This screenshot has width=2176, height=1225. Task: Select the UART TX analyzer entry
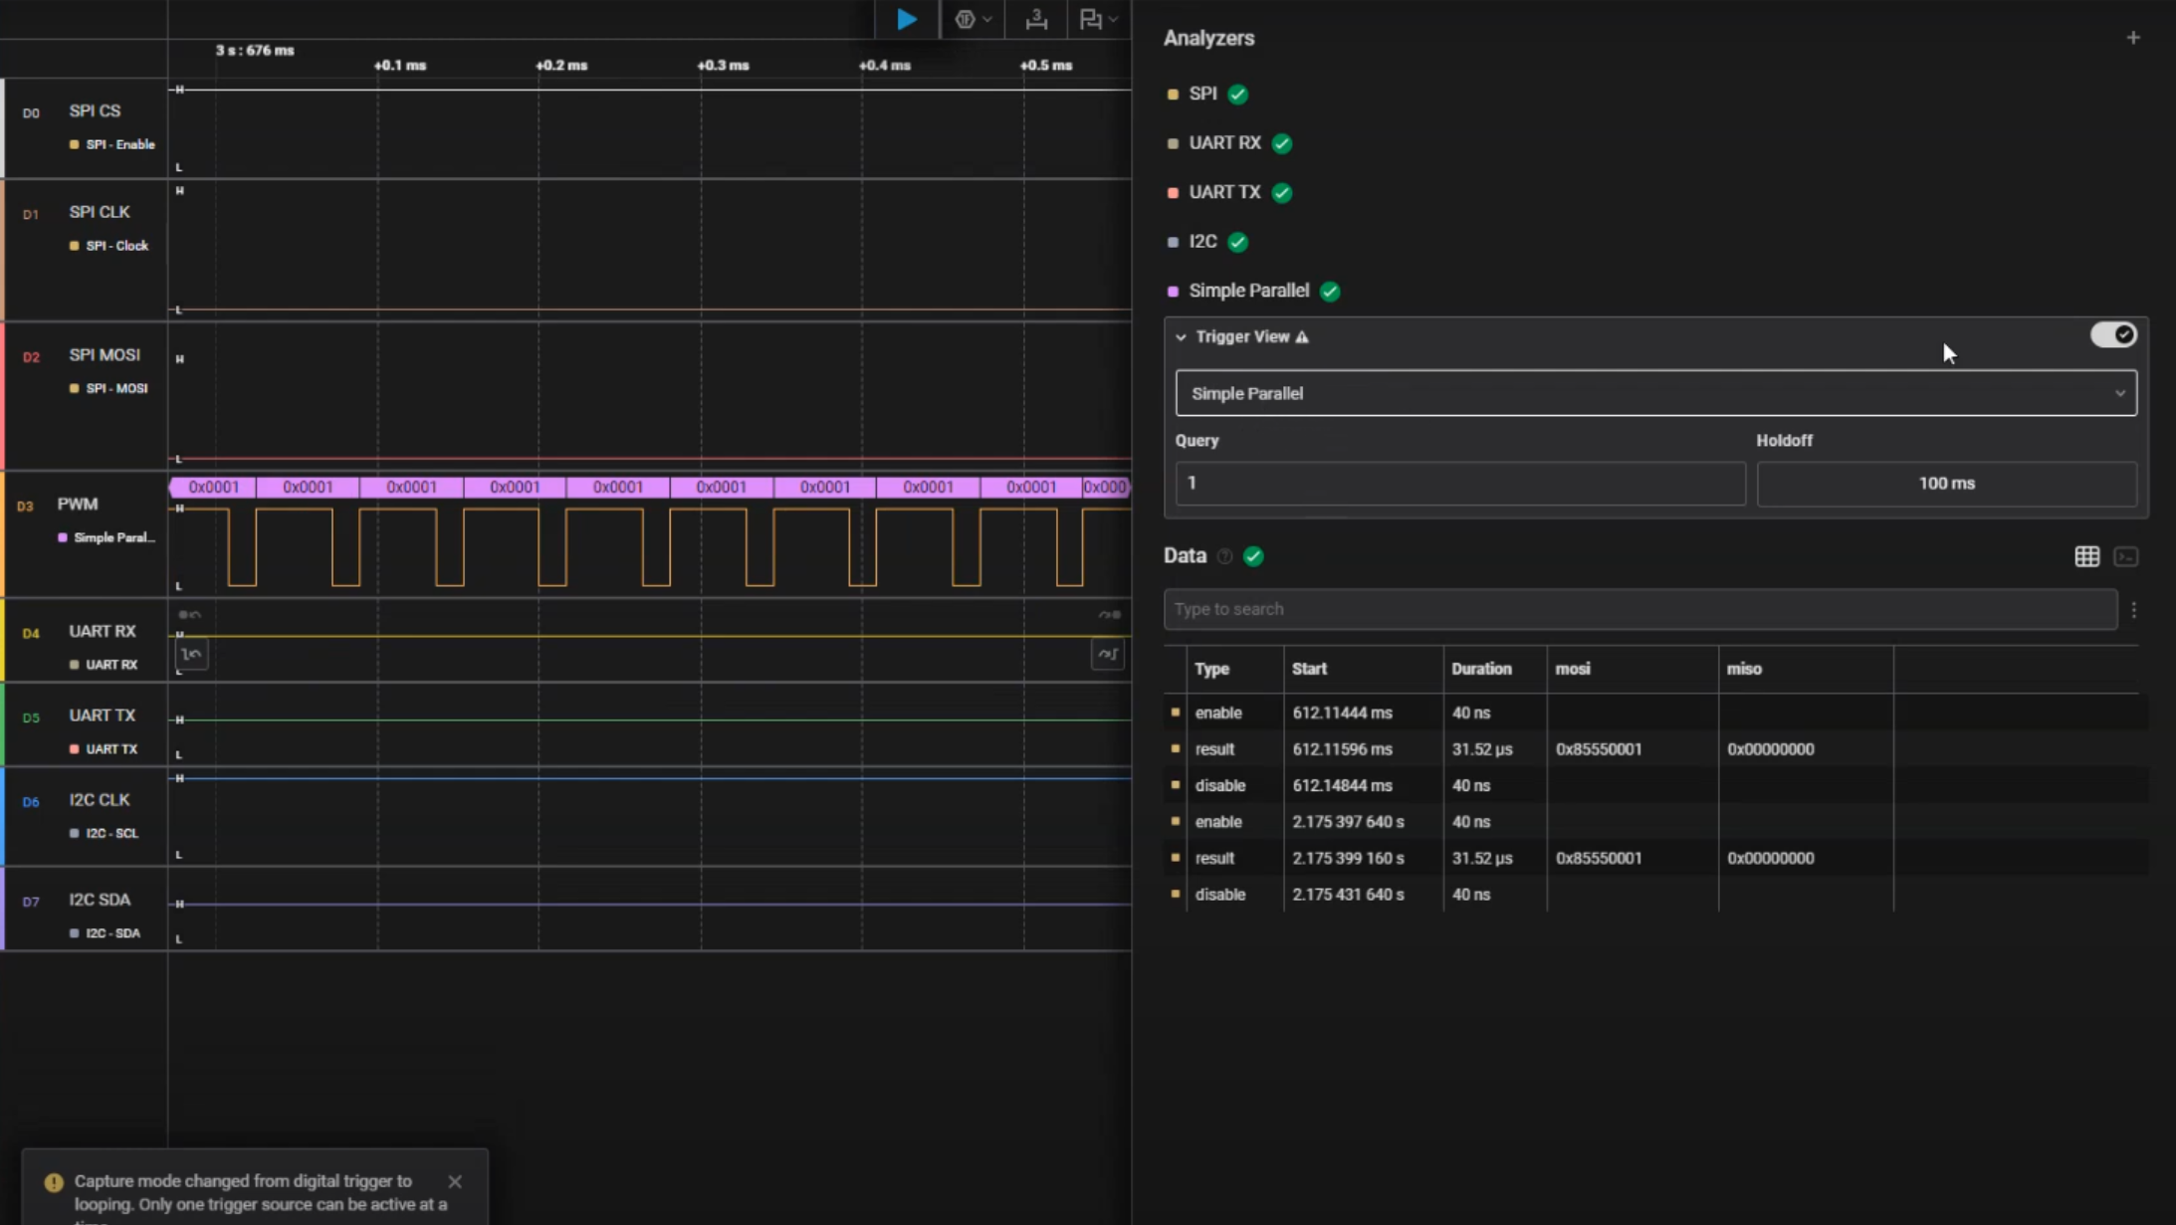[x=1224, y=192]
